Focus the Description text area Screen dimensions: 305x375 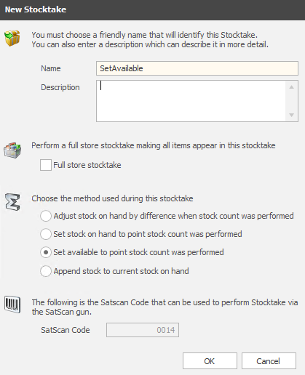(x=191, y=101)
